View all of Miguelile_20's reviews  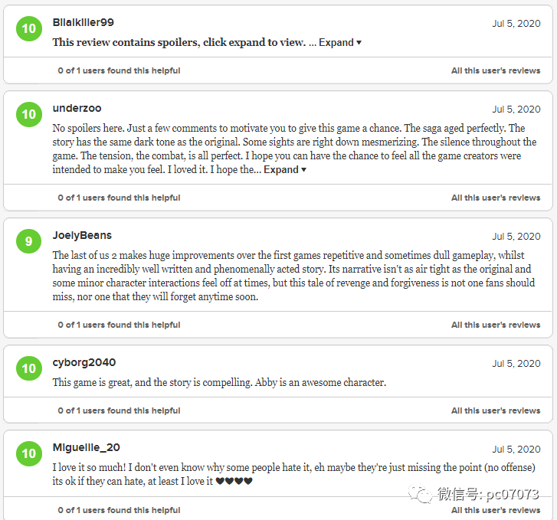pyautogui.click(x=495, y=510)
